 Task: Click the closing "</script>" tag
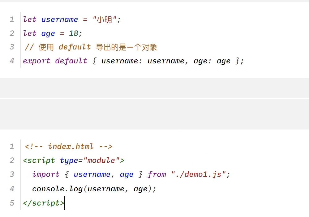tap(44, 203)
